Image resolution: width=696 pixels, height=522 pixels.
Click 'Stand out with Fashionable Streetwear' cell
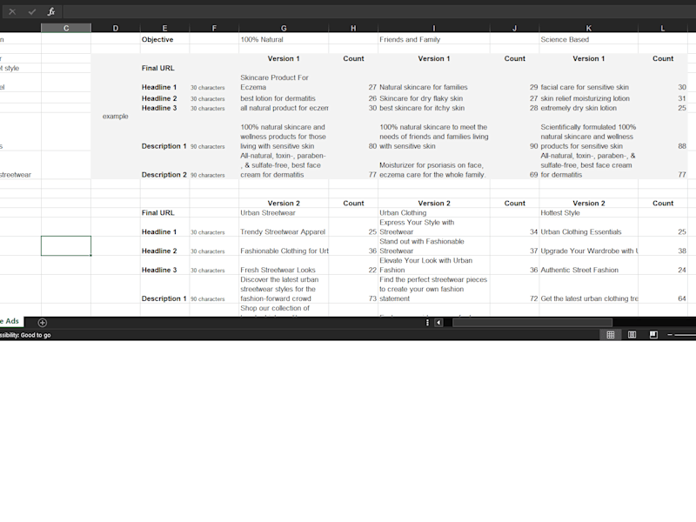433,246
